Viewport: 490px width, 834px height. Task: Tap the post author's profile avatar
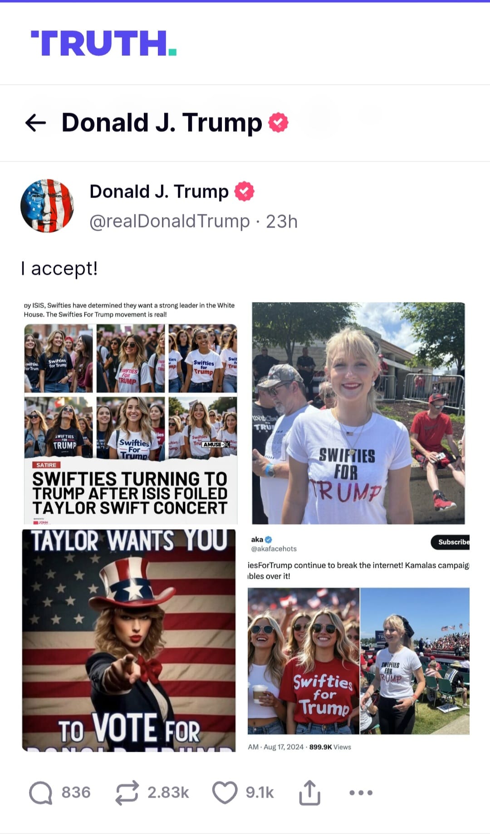pos(47,206)
